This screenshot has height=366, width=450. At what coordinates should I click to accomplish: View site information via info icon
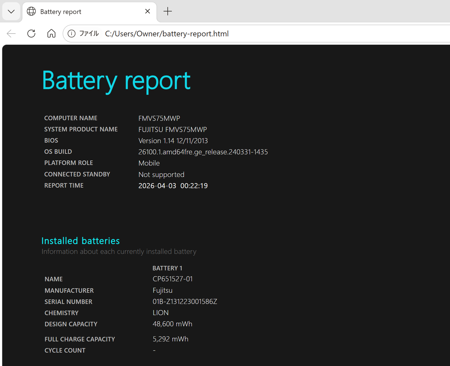click(72, 34)
